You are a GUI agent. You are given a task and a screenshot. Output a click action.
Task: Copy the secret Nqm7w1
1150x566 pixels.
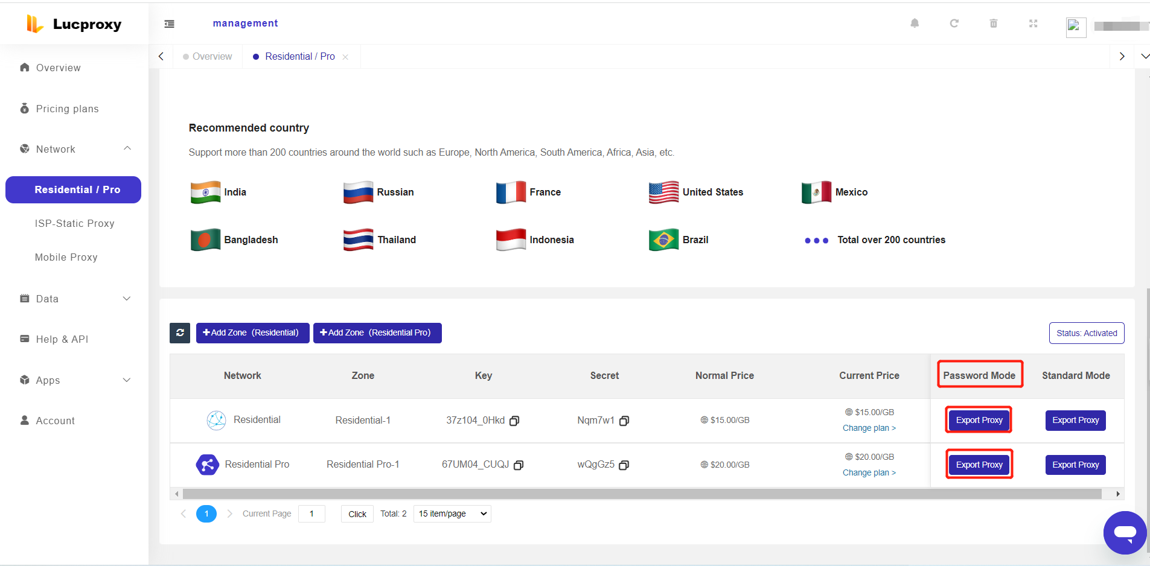pyautogui.click(x=624, y=421)
